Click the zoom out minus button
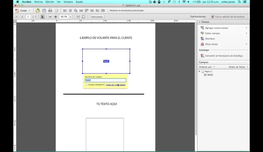Screen dimensions: 263x152 (x=50, y=17)
